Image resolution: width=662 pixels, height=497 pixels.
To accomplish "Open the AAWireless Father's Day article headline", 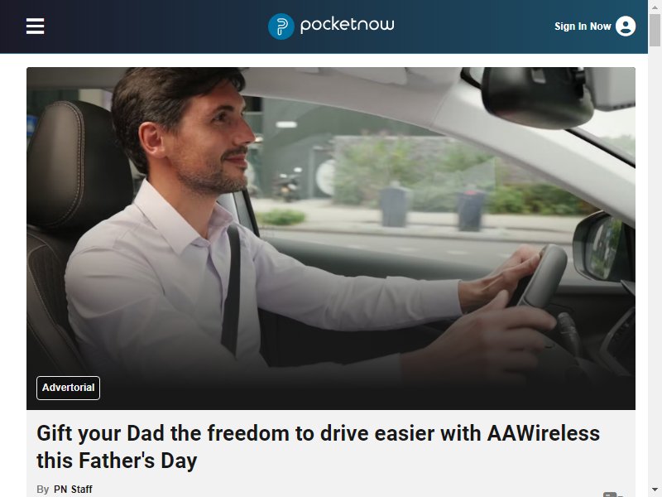I will pos(318,446).
